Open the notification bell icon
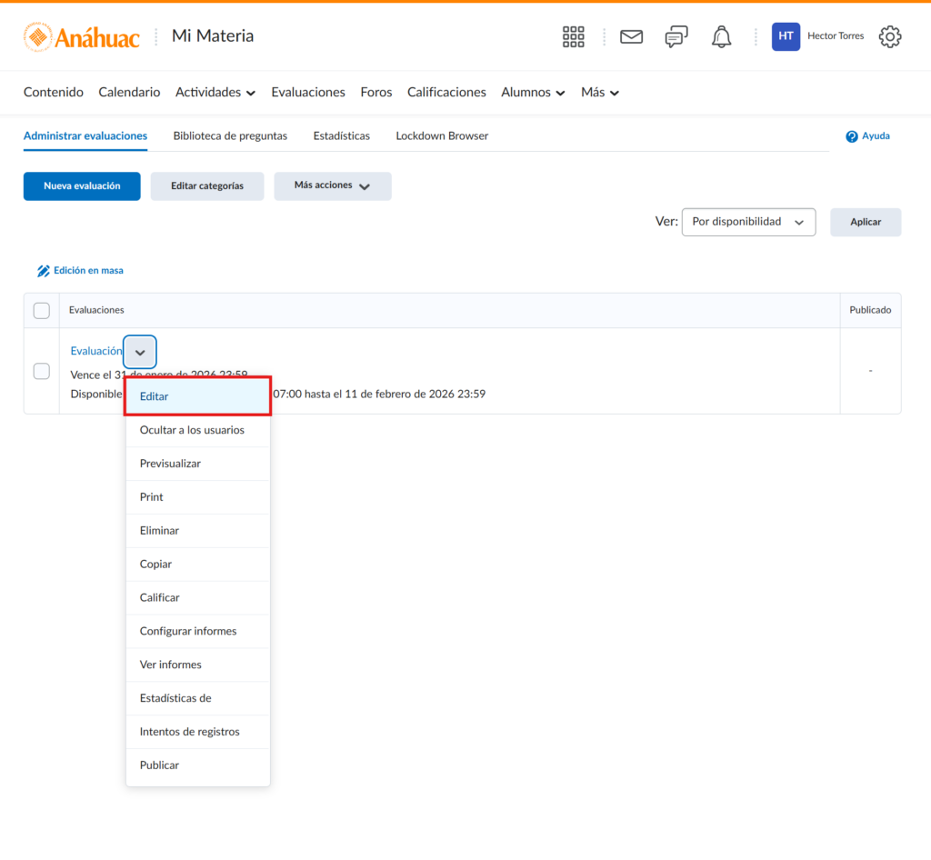The image size is (931, 860). 721,36
